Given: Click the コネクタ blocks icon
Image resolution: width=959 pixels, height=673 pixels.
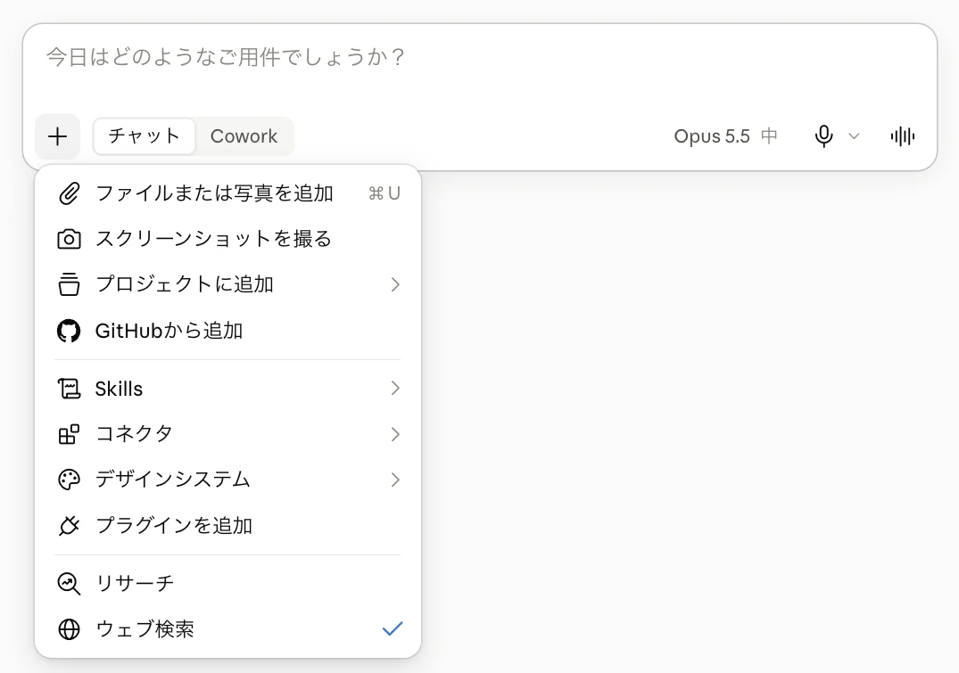Looking at the screenshot, I should (69, 434).
